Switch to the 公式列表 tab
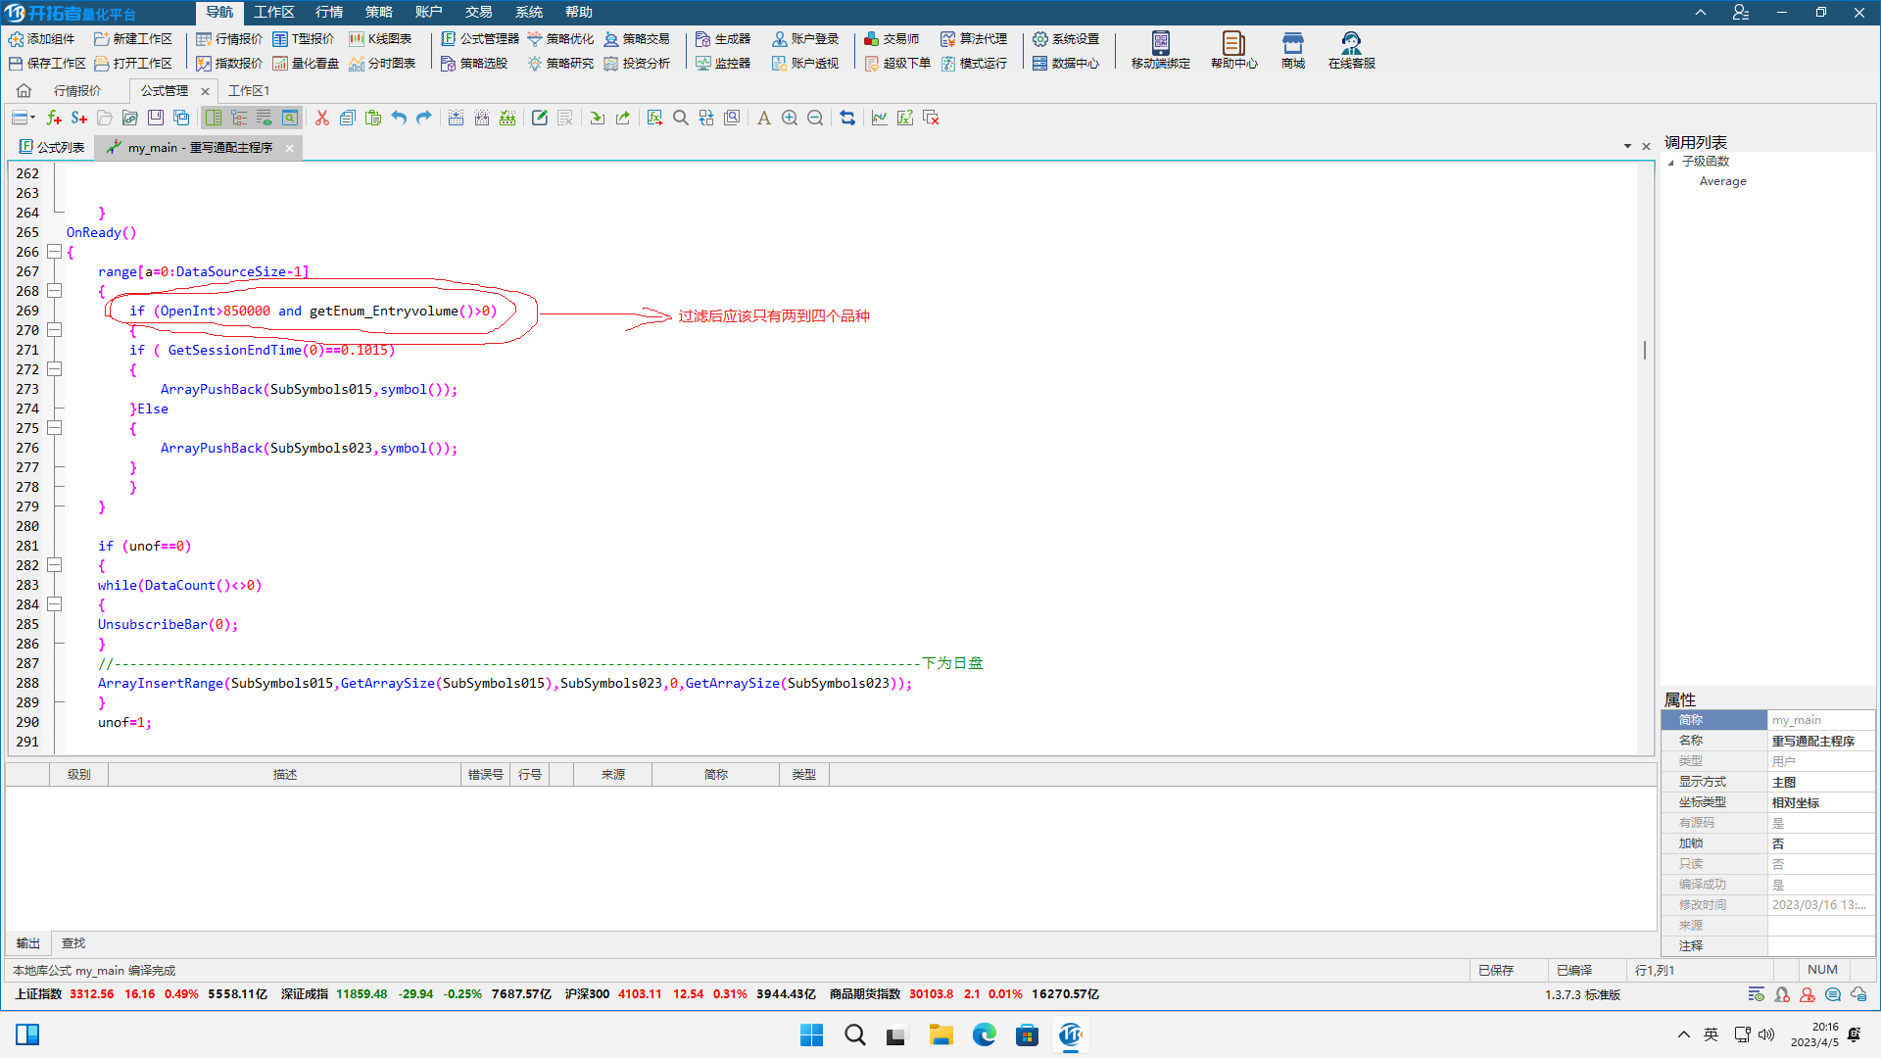Screen dimensions: 1881x1058 pyautogui.click(x=53, y=147)
